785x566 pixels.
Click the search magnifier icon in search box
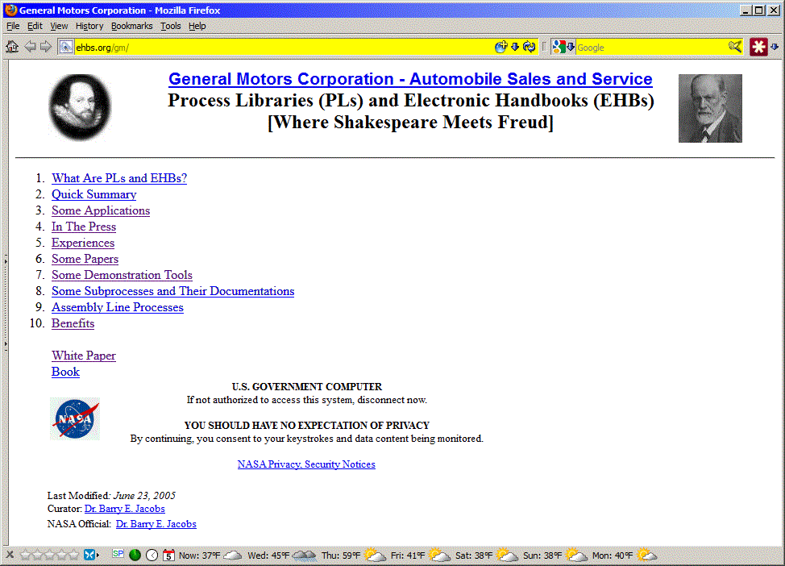735,47
